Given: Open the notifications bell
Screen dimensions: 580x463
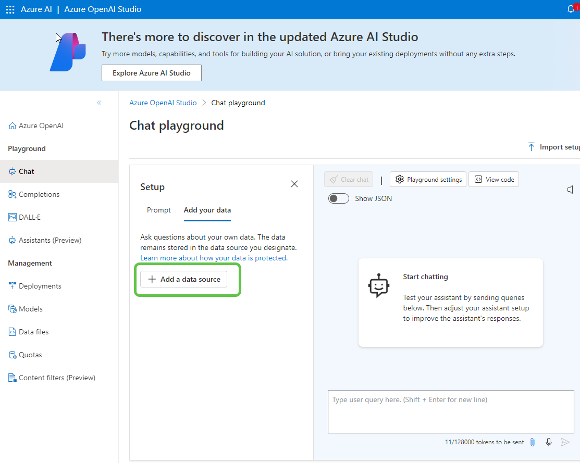Looking at the screenshot, I should tap(571, 9).
